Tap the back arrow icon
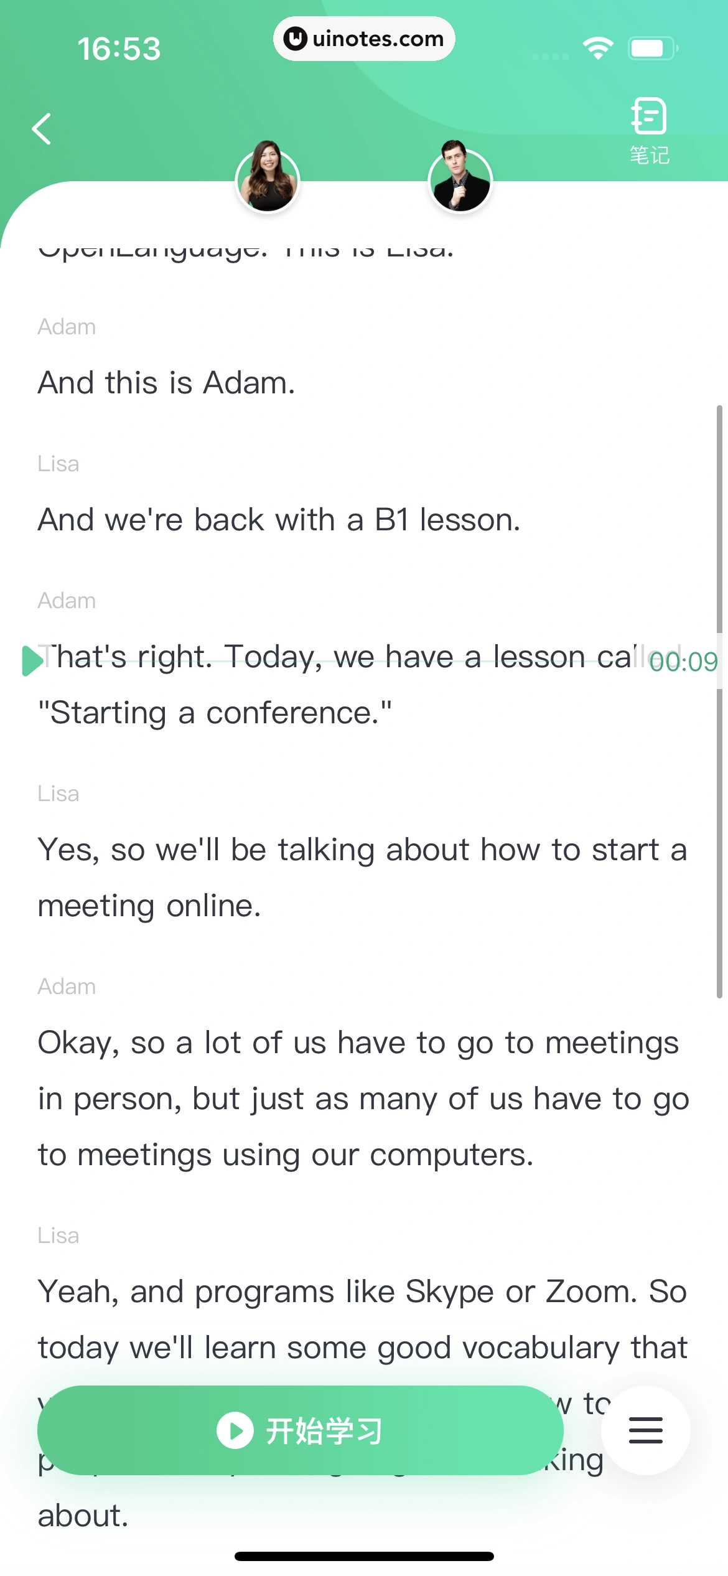 (42, 129)
